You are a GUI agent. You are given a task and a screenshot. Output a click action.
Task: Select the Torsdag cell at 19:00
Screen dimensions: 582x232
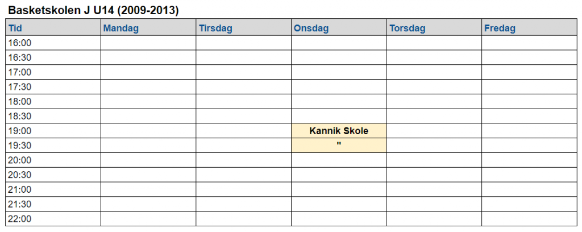[x=434, y=131]
